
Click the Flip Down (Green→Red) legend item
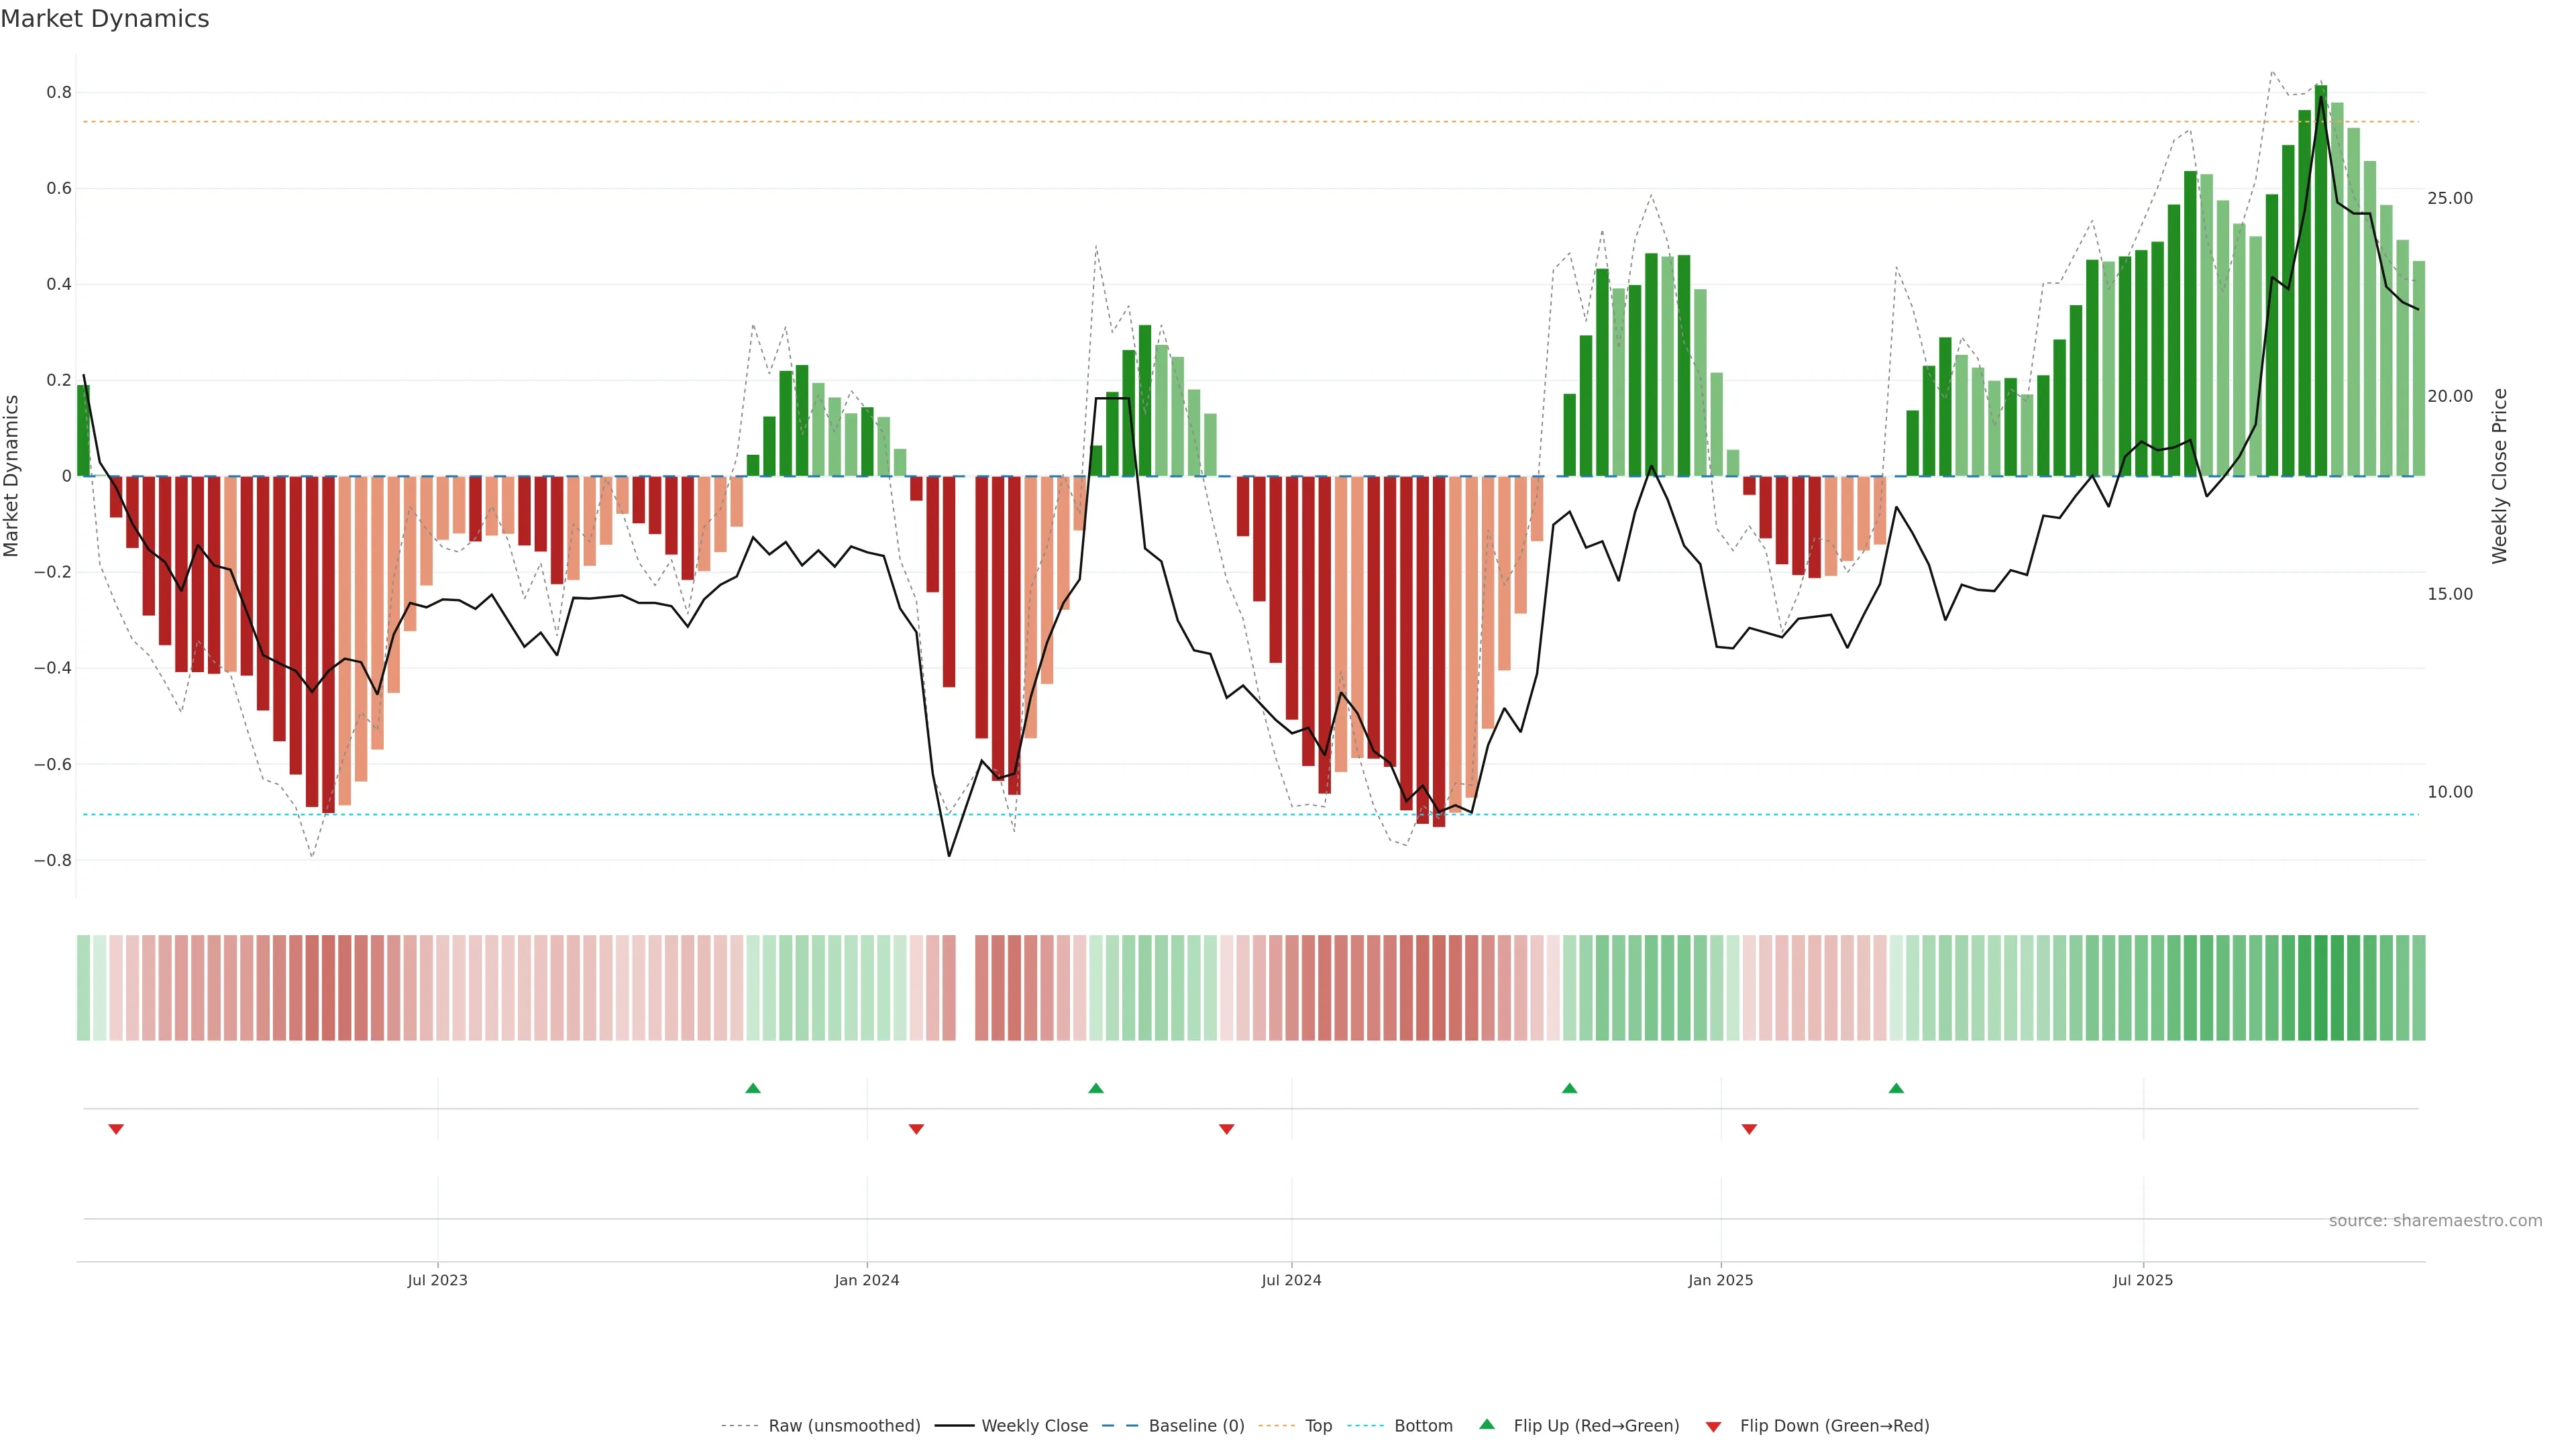click(1834, 1426)
